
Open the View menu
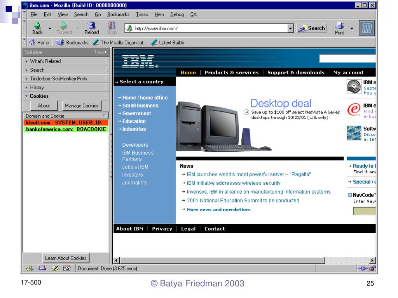tap(63, 14)
